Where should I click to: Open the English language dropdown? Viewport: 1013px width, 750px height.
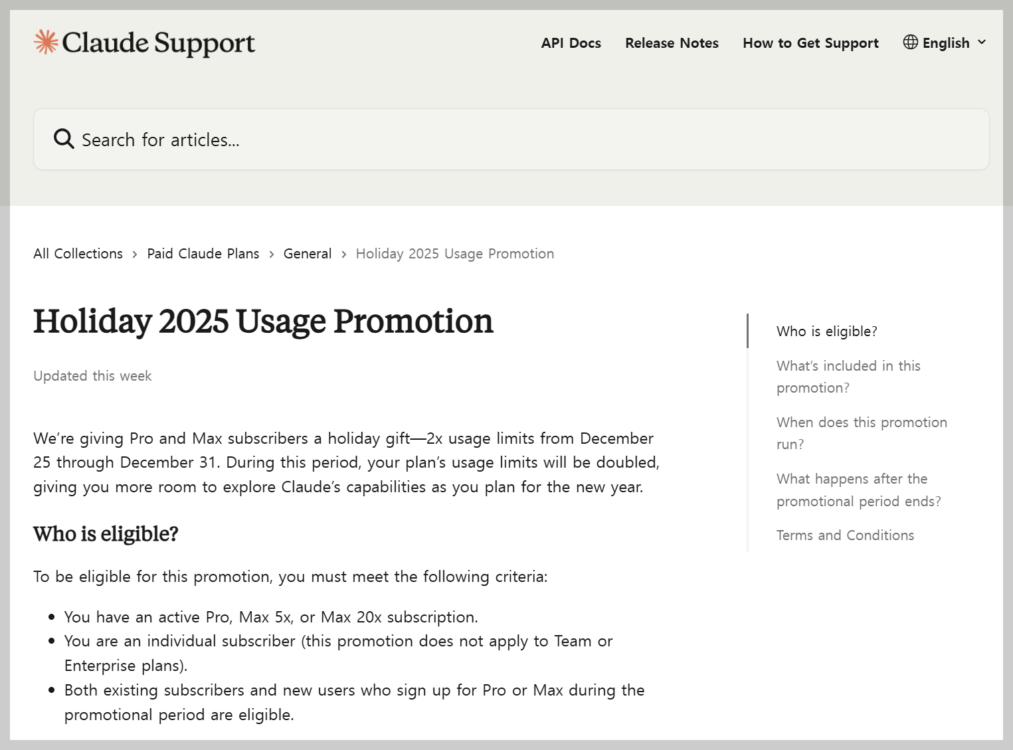945,43
